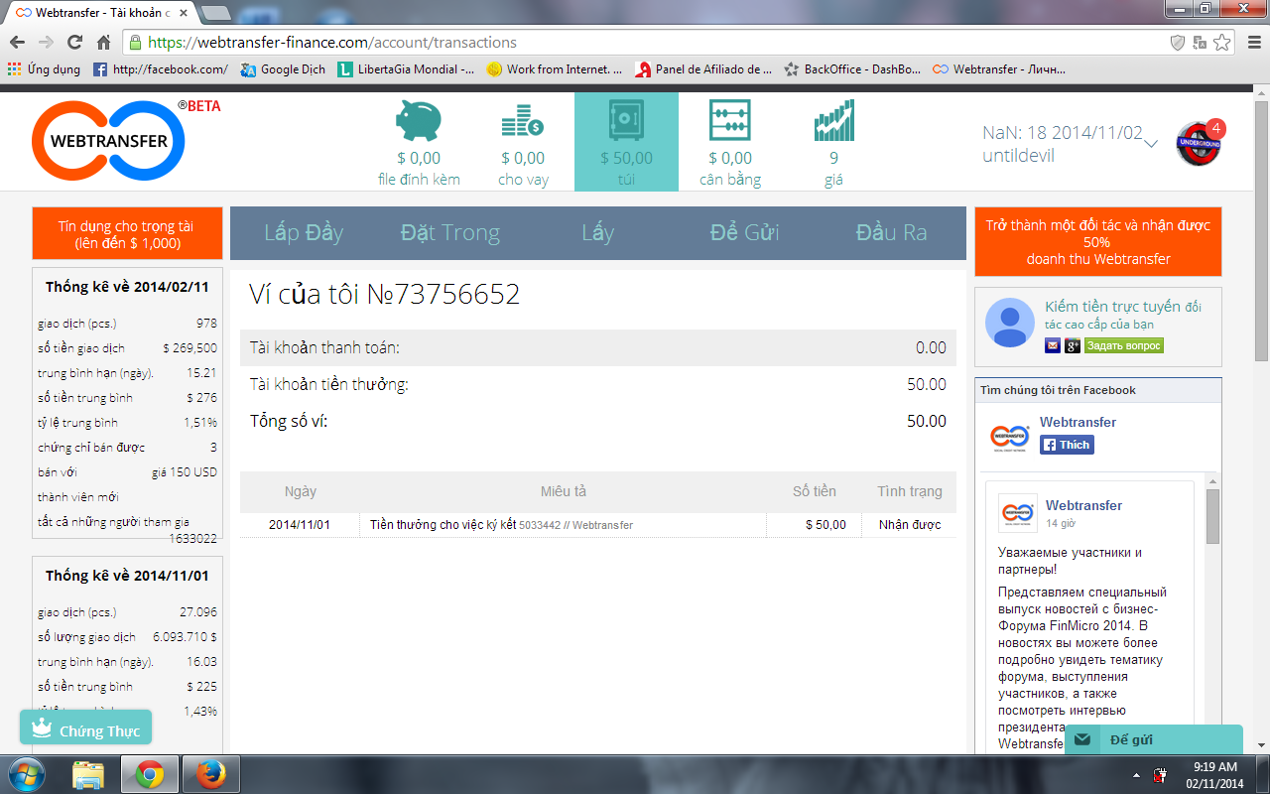Click the Nhận được status cell
This screenshot has width=1270, height=794.
coord(910,524)
